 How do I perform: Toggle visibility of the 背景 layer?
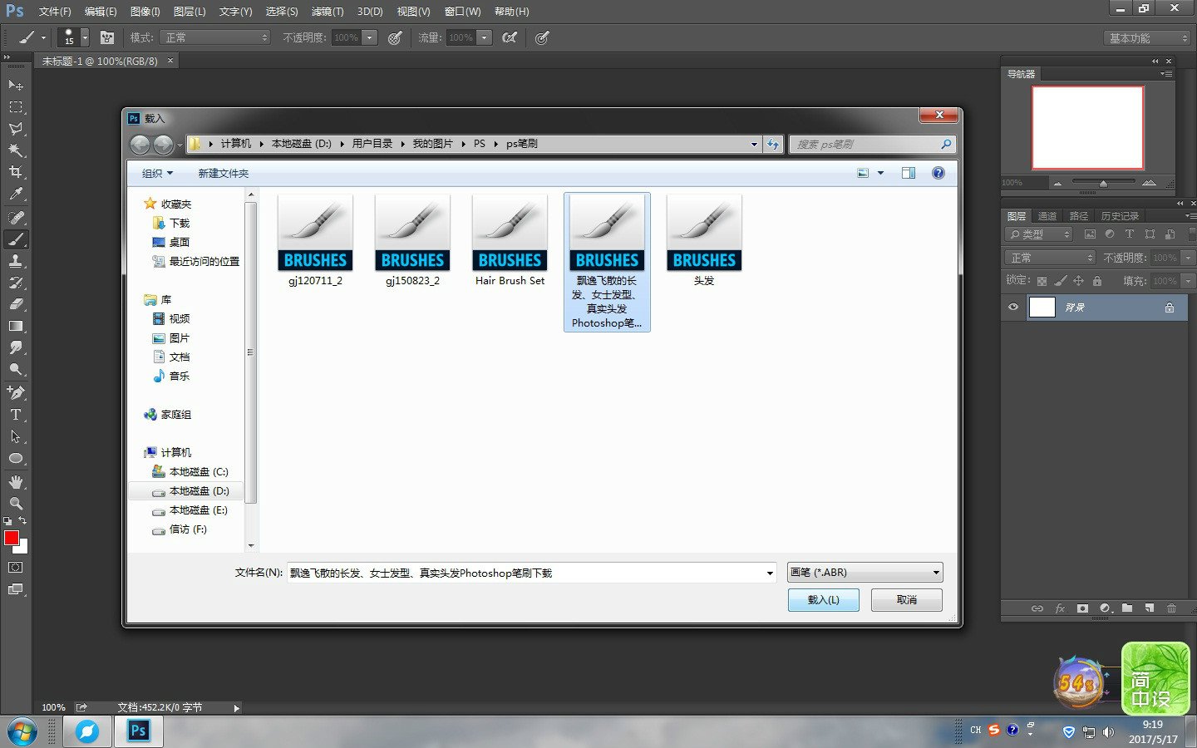coord(1012,308)
